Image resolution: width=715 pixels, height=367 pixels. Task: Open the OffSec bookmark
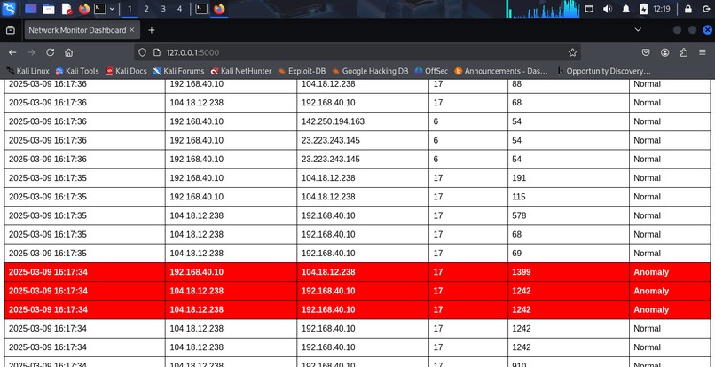(x=431, y=71)
